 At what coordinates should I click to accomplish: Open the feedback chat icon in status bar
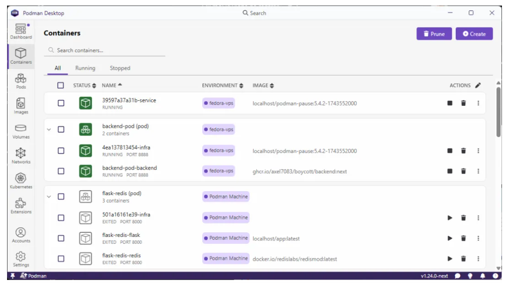click(458, 276)
